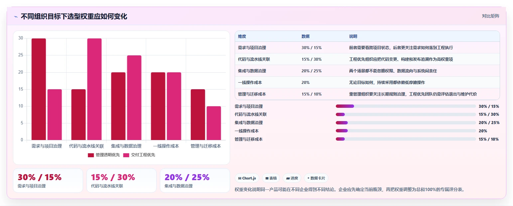513x206 pixels.
Task: Click the pink 管理与迁移成本 bar at 10
Action: point(214,123)
